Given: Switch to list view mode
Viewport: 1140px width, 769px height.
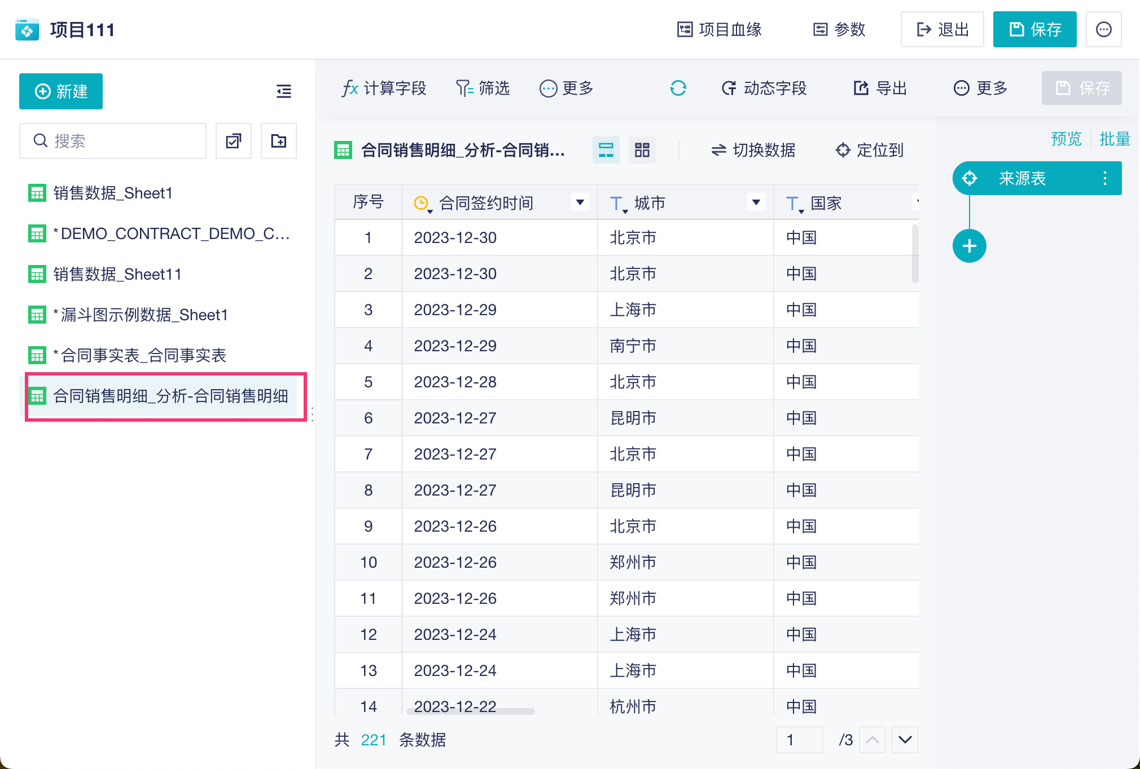Looking at the screenshot, I should 606,150.
